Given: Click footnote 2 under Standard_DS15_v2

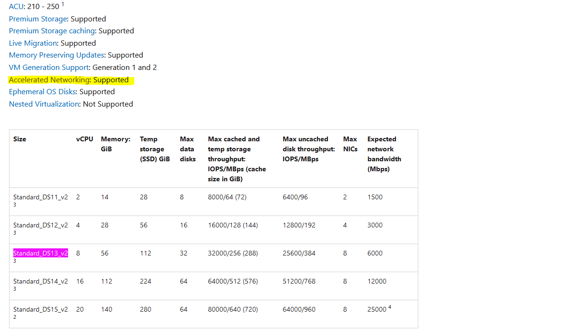Looking at the screenshot, I should [15, 317].
